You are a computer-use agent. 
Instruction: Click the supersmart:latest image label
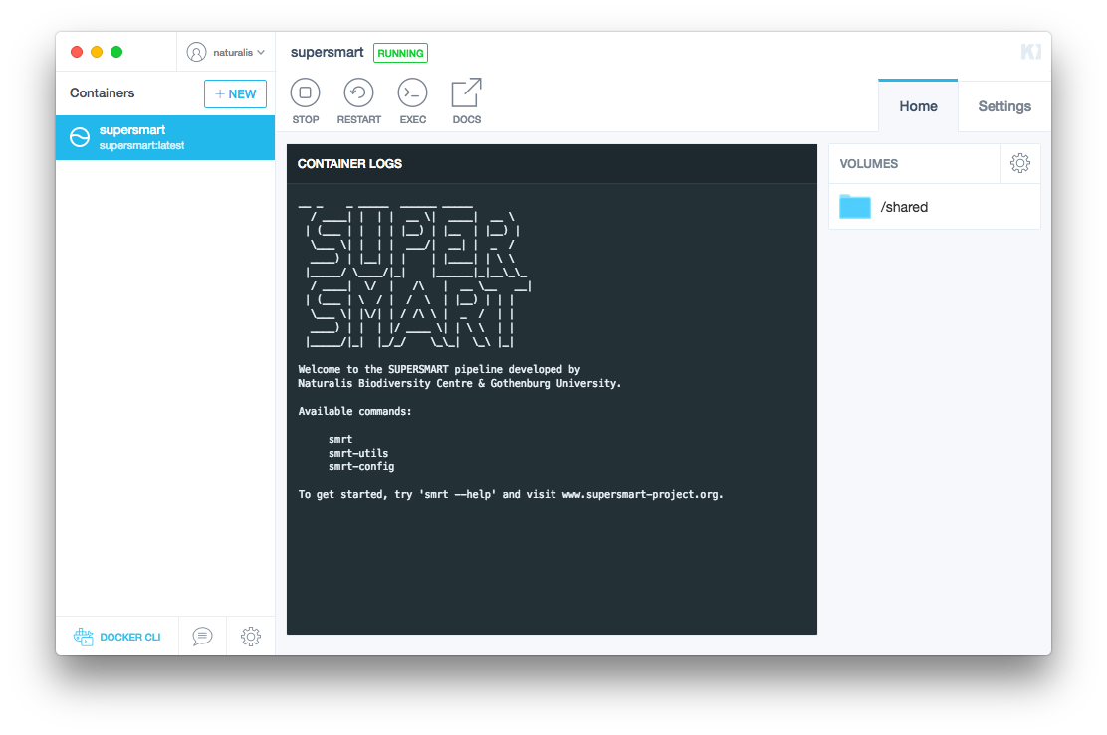pyautogui.click(x=141, y=146)
